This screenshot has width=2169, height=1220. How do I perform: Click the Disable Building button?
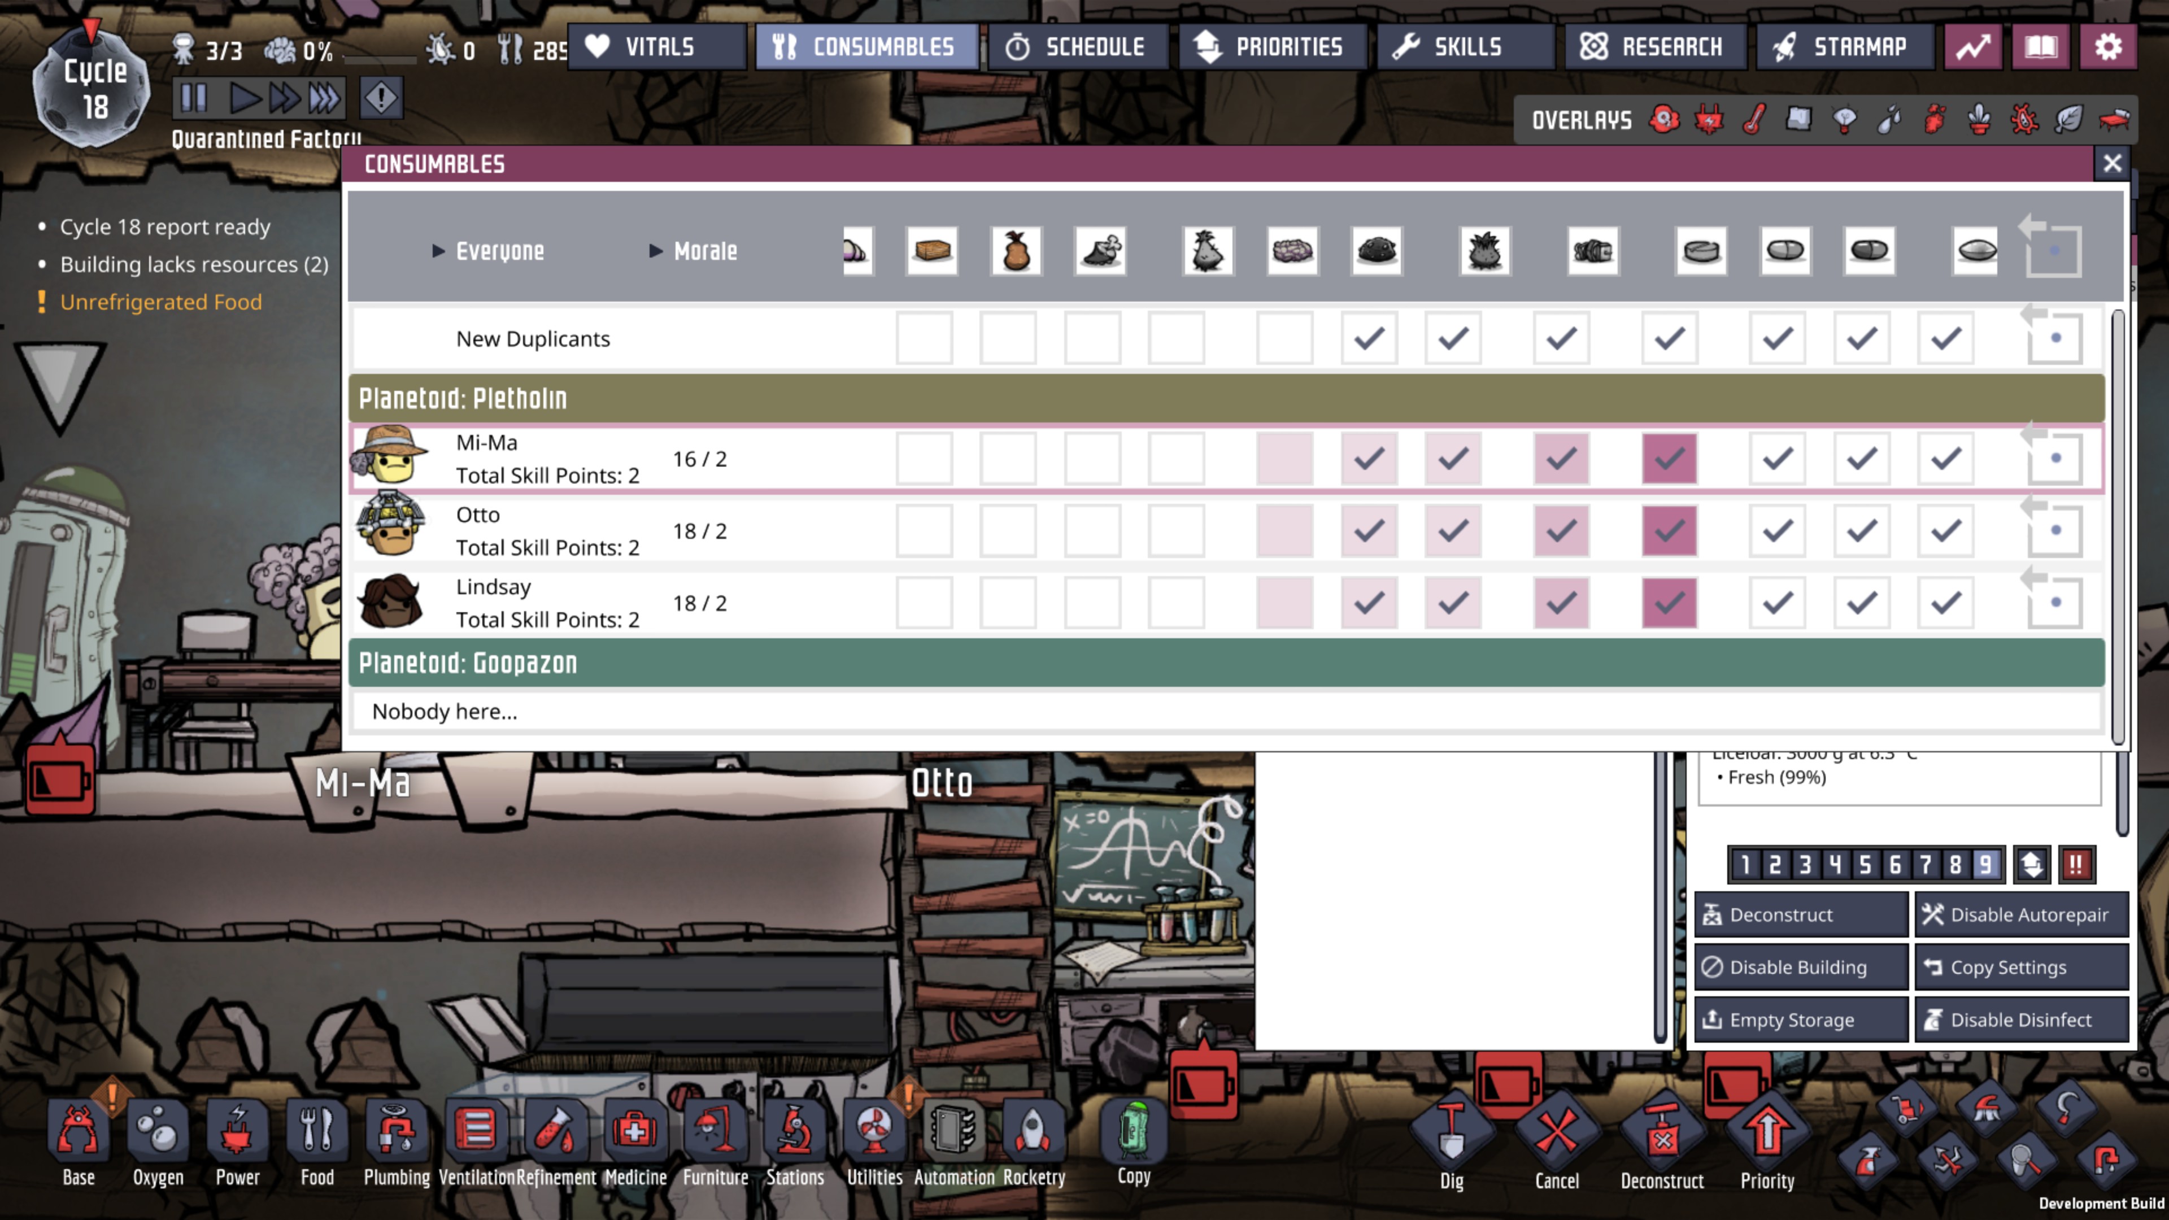(1801, 966)
